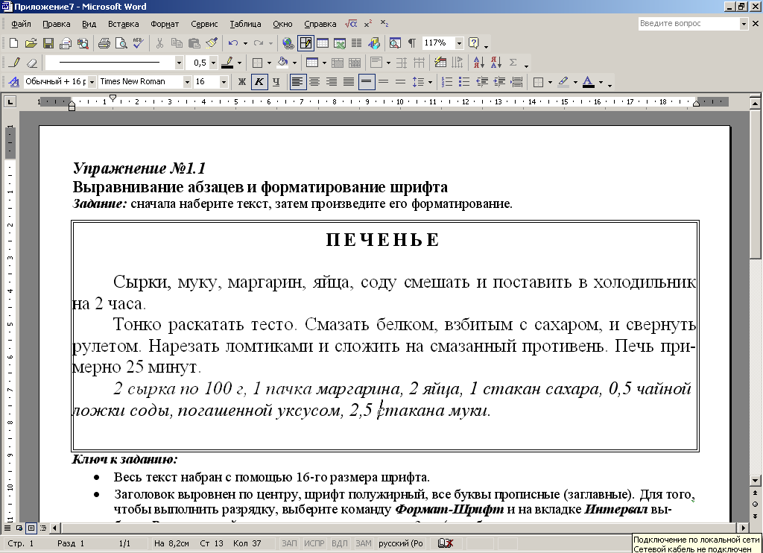Click the Print icon
763x553 pixels.
[104, 43]
